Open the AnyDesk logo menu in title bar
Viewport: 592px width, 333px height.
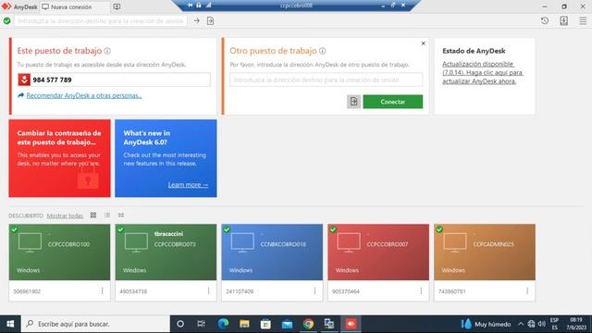click(x=19, y=6)
